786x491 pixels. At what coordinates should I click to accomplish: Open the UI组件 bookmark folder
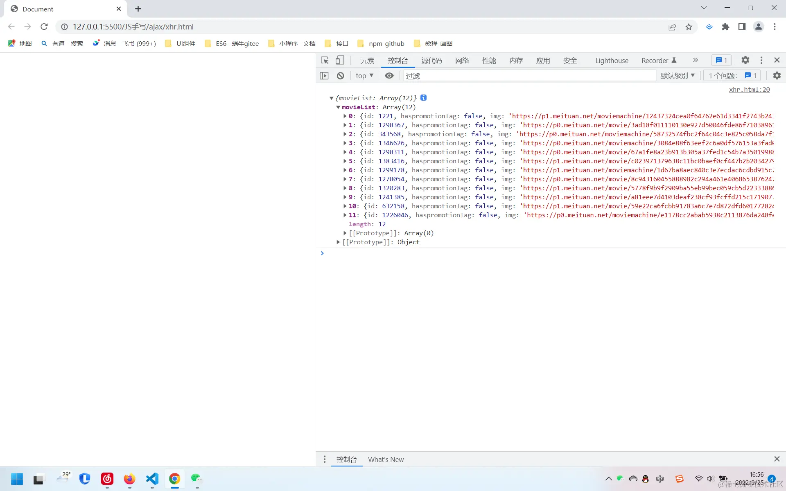point(180,43)
